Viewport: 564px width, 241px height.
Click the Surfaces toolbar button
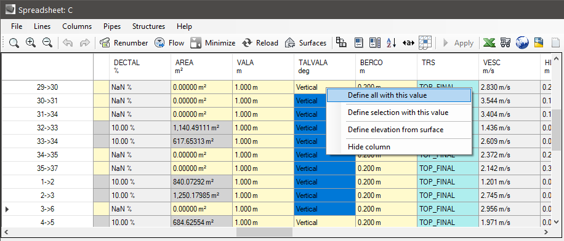point(305,43)
